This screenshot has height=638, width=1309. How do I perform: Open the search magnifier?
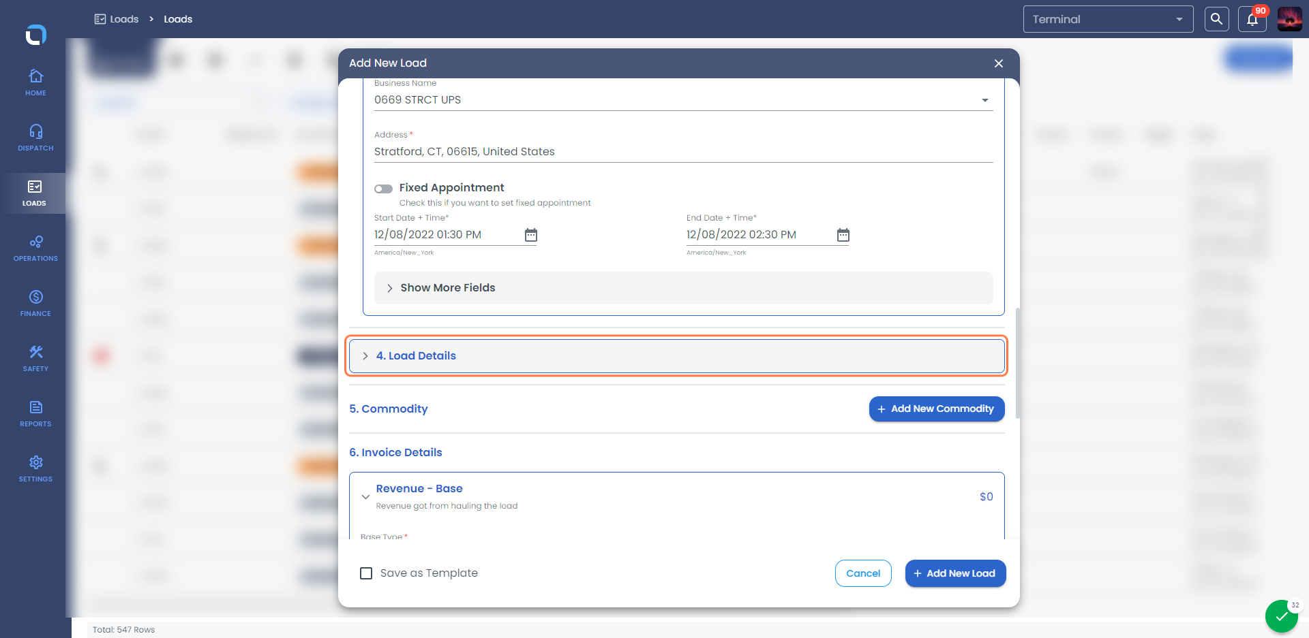click(x=1216, y=19)
